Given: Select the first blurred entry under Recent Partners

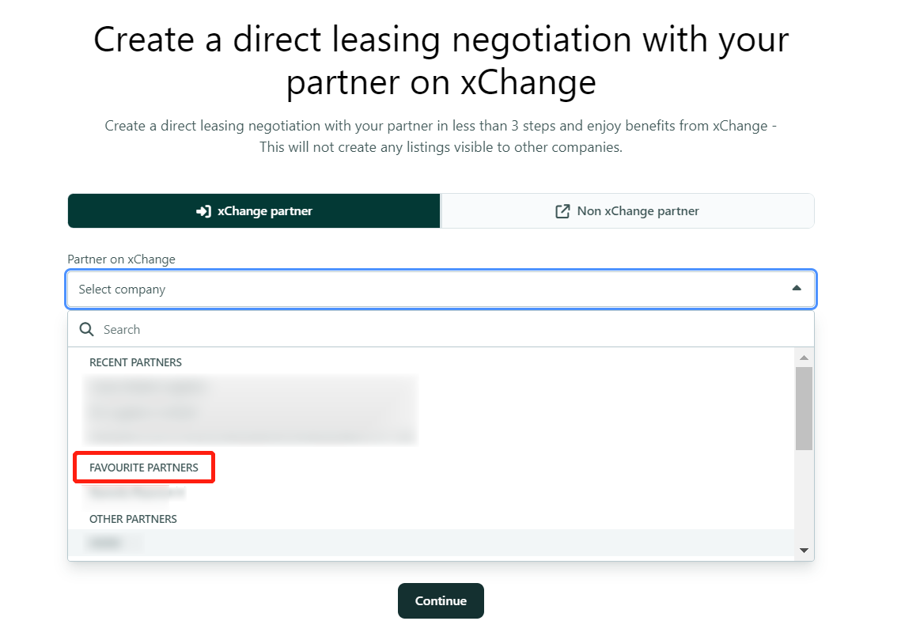Looking at the screenshot, I should [149, 388].
